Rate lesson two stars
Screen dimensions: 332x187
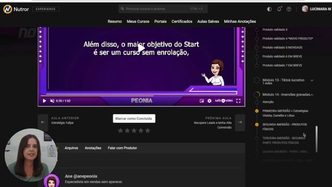127,130
